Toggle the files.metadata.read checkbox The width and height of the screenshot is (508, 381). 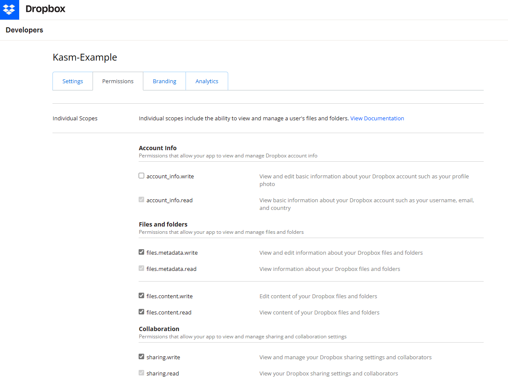[x=141, y=268]
